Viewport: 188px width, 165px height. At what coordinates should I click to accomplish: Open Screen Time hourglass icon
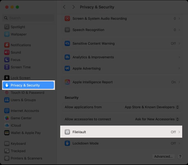[7, 67]
